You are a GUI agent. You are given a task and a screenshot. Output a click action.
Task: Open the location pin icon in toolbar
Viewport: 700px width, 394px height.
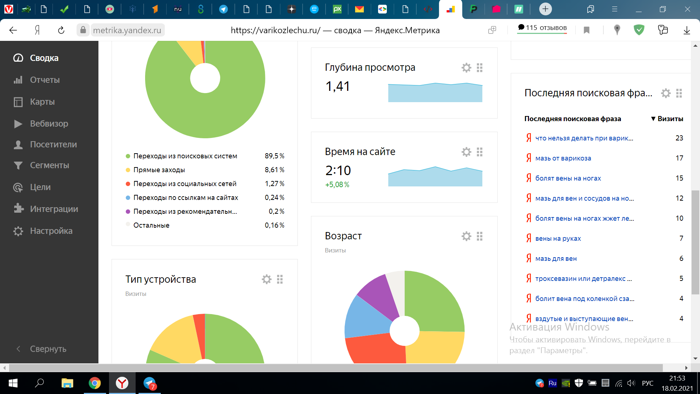617,30
